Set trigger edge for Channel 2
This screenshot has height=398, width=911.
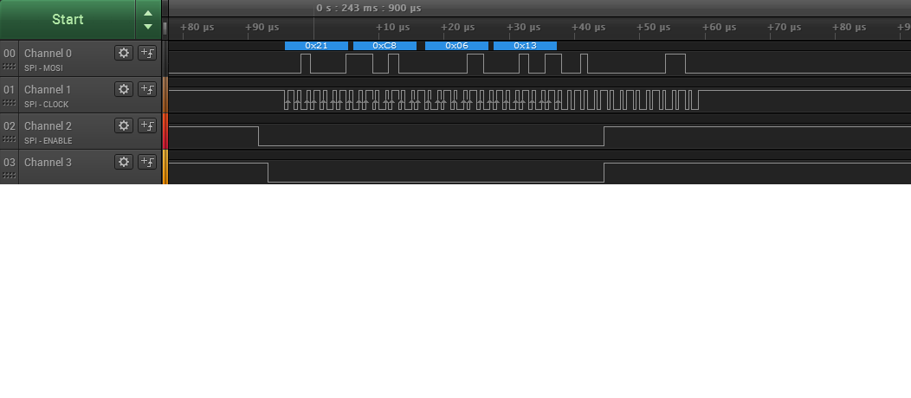[x=147, y=125]
